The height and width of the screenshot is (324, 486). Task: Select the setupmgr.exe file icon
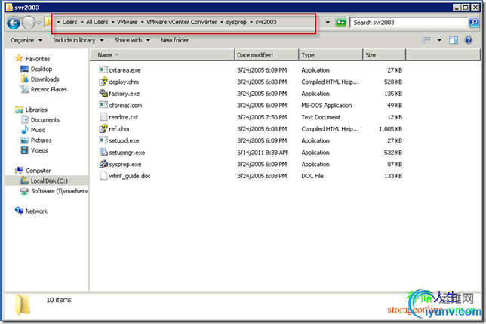103,153
